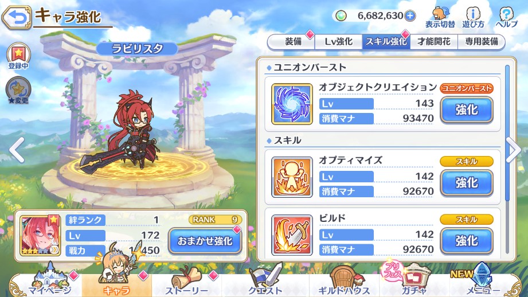The height and width of the screenshot is (297, 528).
Task: Click the skill list scrollbar
Action: tap(507, 158)
